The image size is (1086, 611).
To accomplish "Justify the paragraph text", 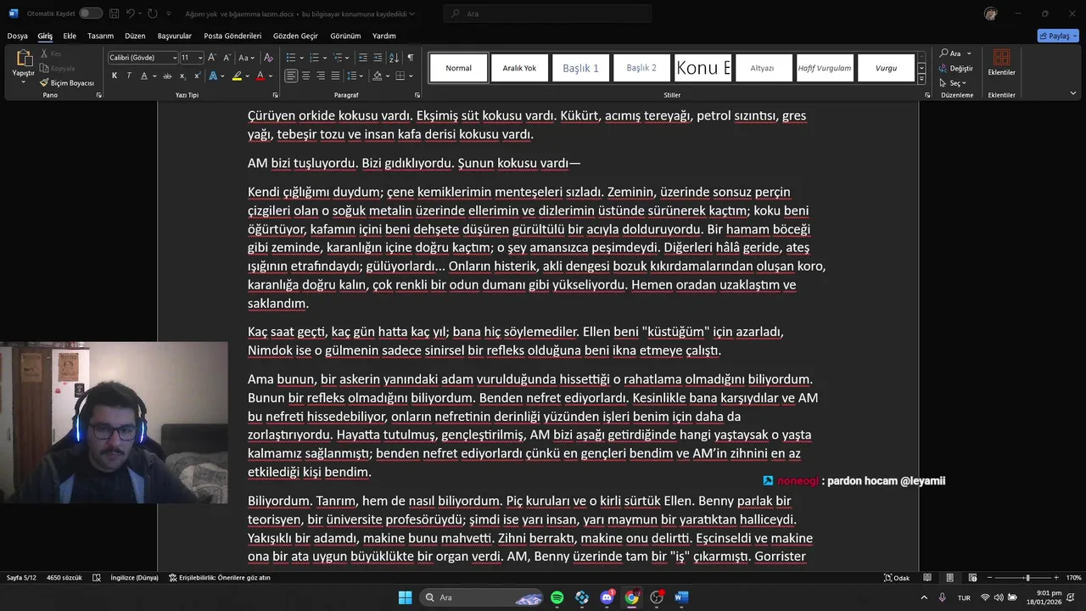I will 335,76.
